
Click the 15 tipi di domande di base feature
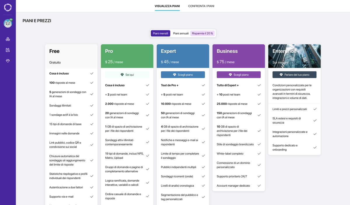click(65, 124)
